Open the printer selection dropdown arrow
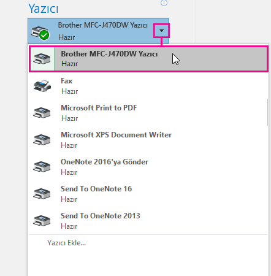Image resolution: width=271 pixels, height=276 pixels. (161, 31)
